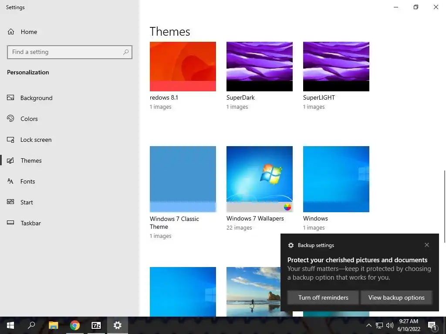This screenshot has width=446, height=334.
Task: Dismiss the Backup settings notification
Action: click(x=427, y=245)
